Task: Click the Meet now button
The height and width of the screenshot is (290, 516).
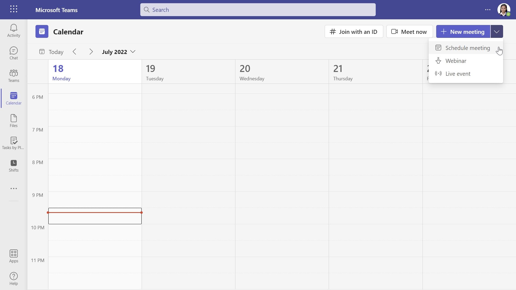Action: tap(409, 31)
